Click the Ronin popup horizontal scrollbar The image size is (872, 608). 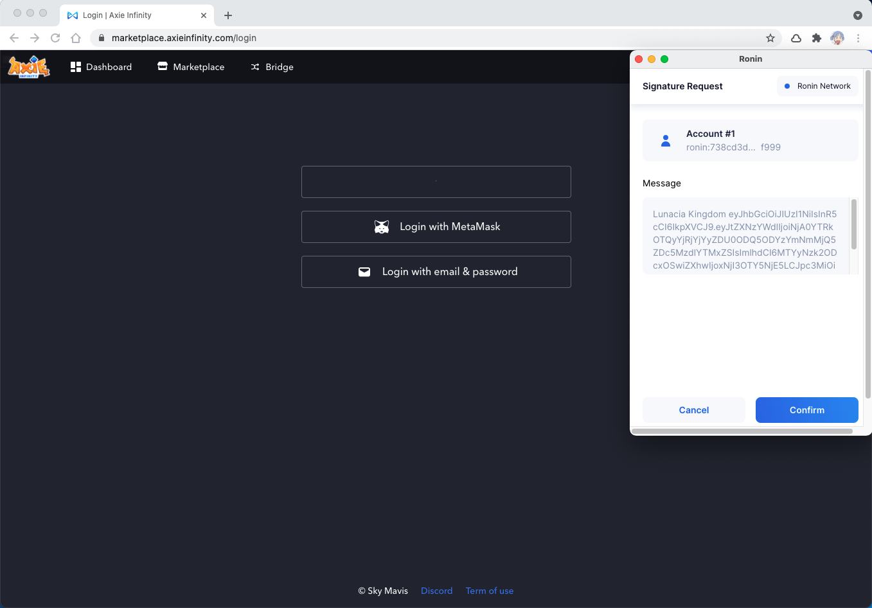pyautogui.click(x=742, y=431)
